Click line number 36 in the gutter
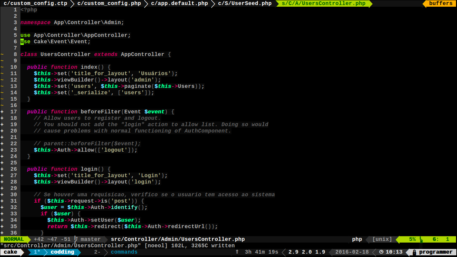Image resolution: width=457 pixels, height=257 pixels. point(14,233)
